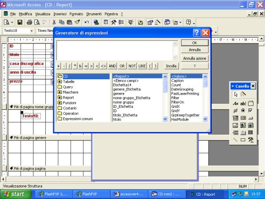Open the Object name dropdown showing Testo18
The width and height of the screenshot is (265, 199).
[x=32, y=31]
